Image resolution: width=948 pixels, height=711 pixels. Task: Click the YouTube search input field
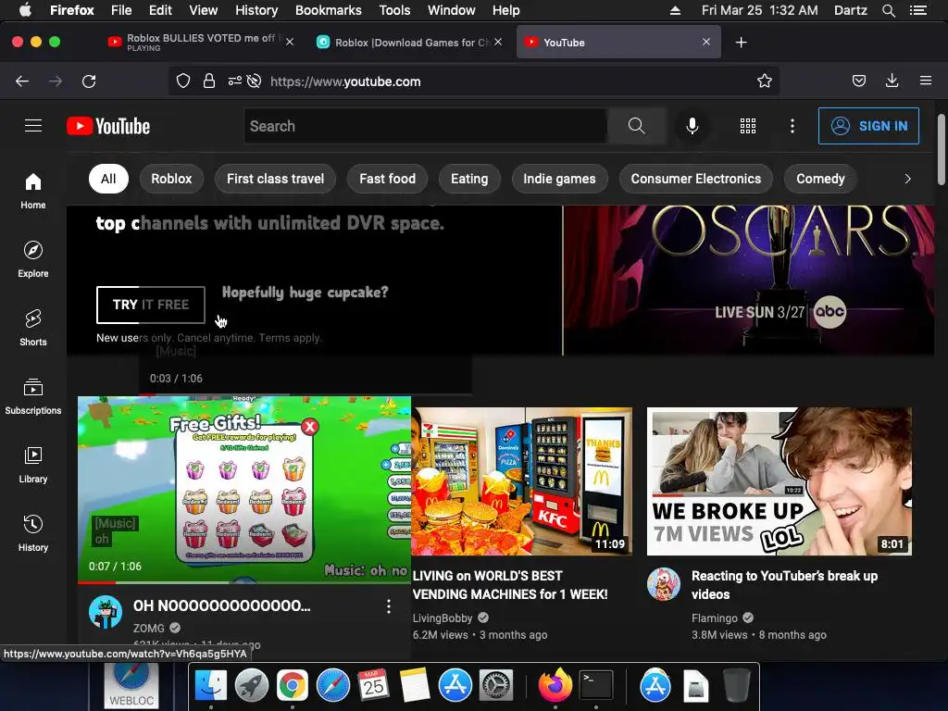(426, 126)
